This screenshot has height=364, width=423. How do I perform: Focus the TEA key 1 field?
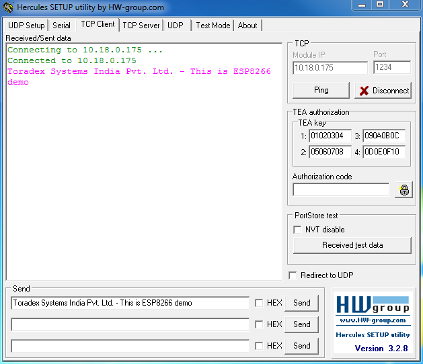[x=330, y=136]
